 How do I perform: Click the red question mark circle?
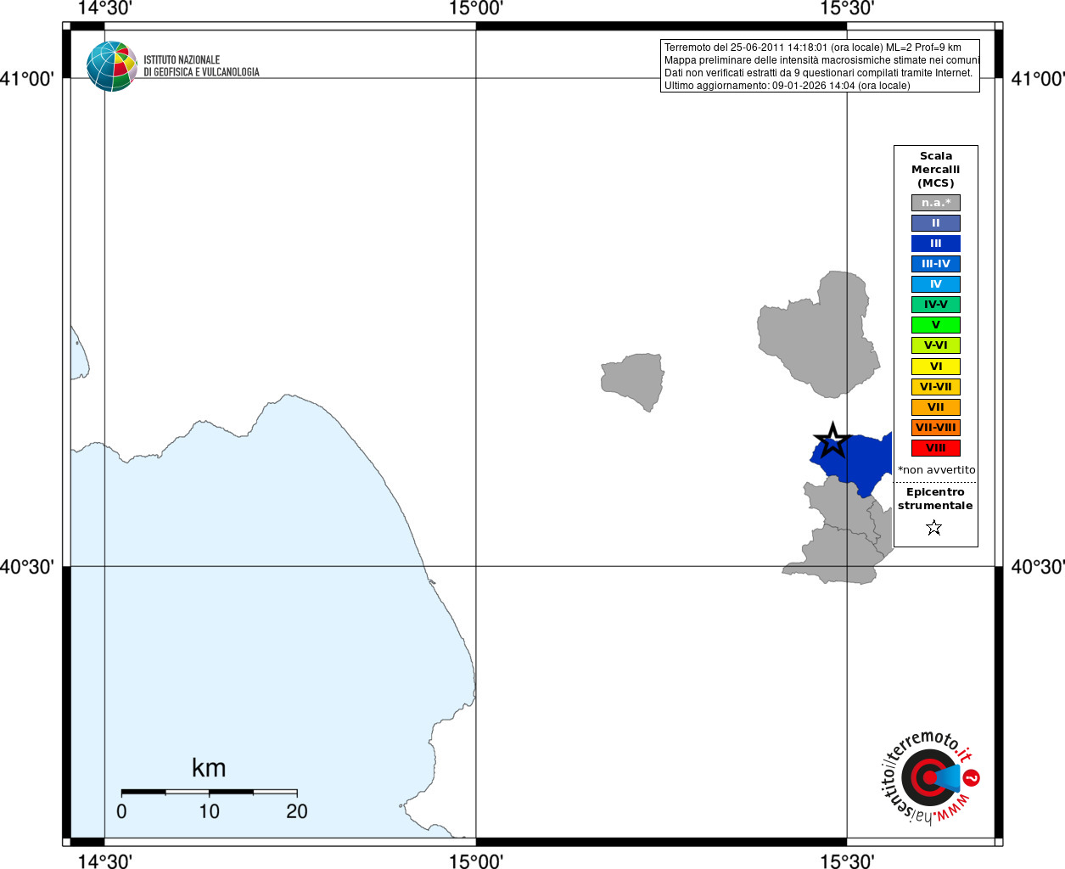point(972,778)
